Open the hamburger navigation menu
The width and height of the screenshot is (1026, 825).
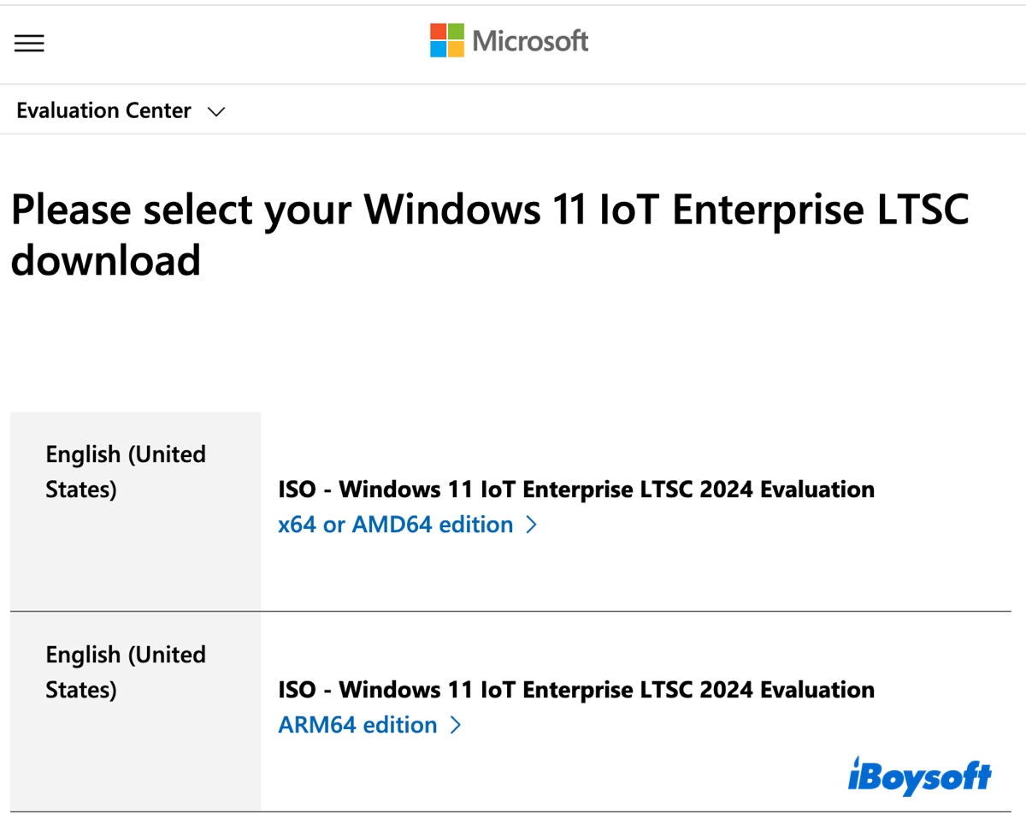[29, 43]
